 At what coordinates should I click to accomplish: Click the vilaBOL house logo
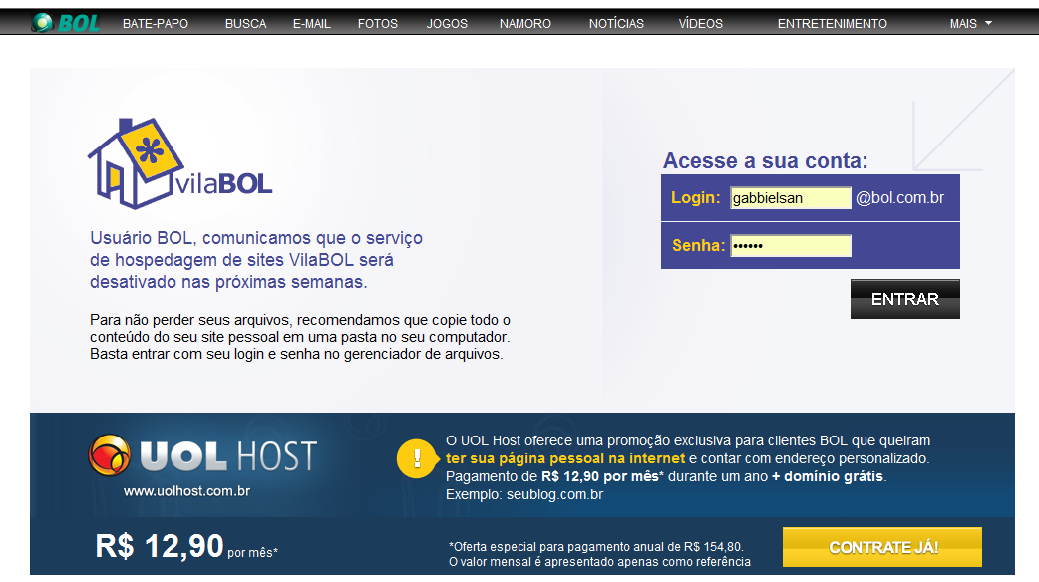point(180,162)
